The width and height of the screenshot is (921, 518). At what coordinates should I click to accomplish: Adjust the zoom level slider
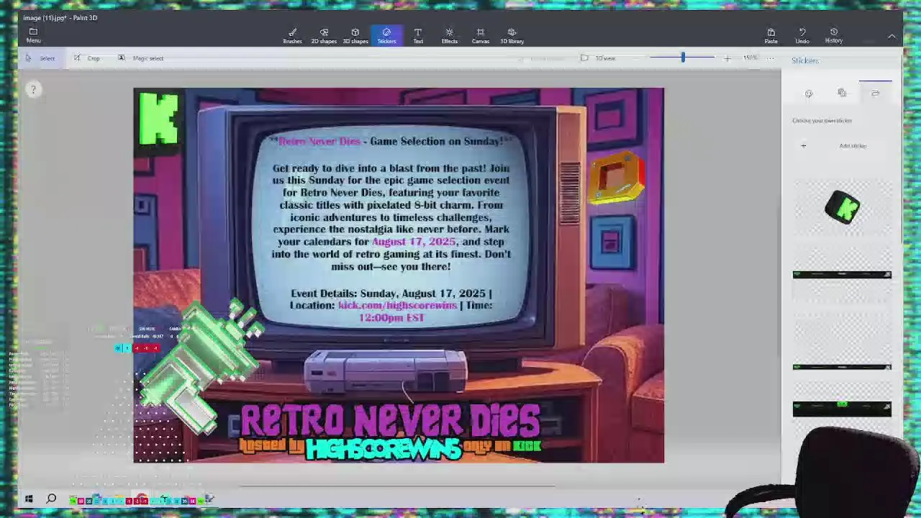pos(683,58)
